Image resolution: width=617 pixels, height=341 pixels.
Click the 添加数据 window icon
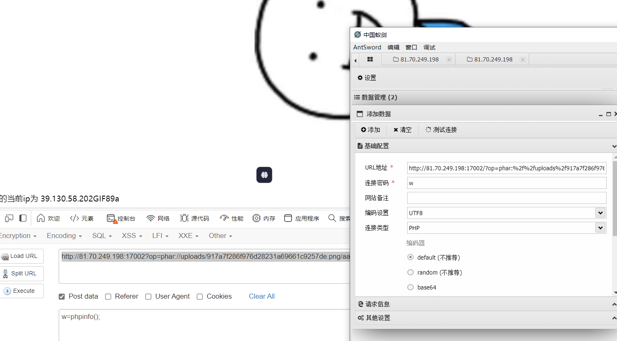click(x=360, y=114)
